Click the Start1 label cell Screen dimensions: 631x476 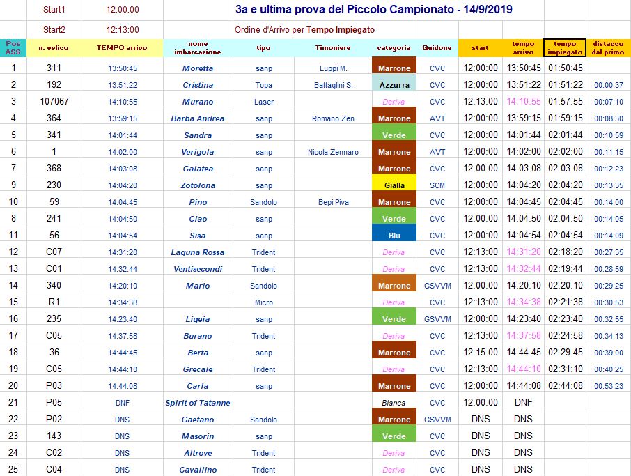pos(54,10)
